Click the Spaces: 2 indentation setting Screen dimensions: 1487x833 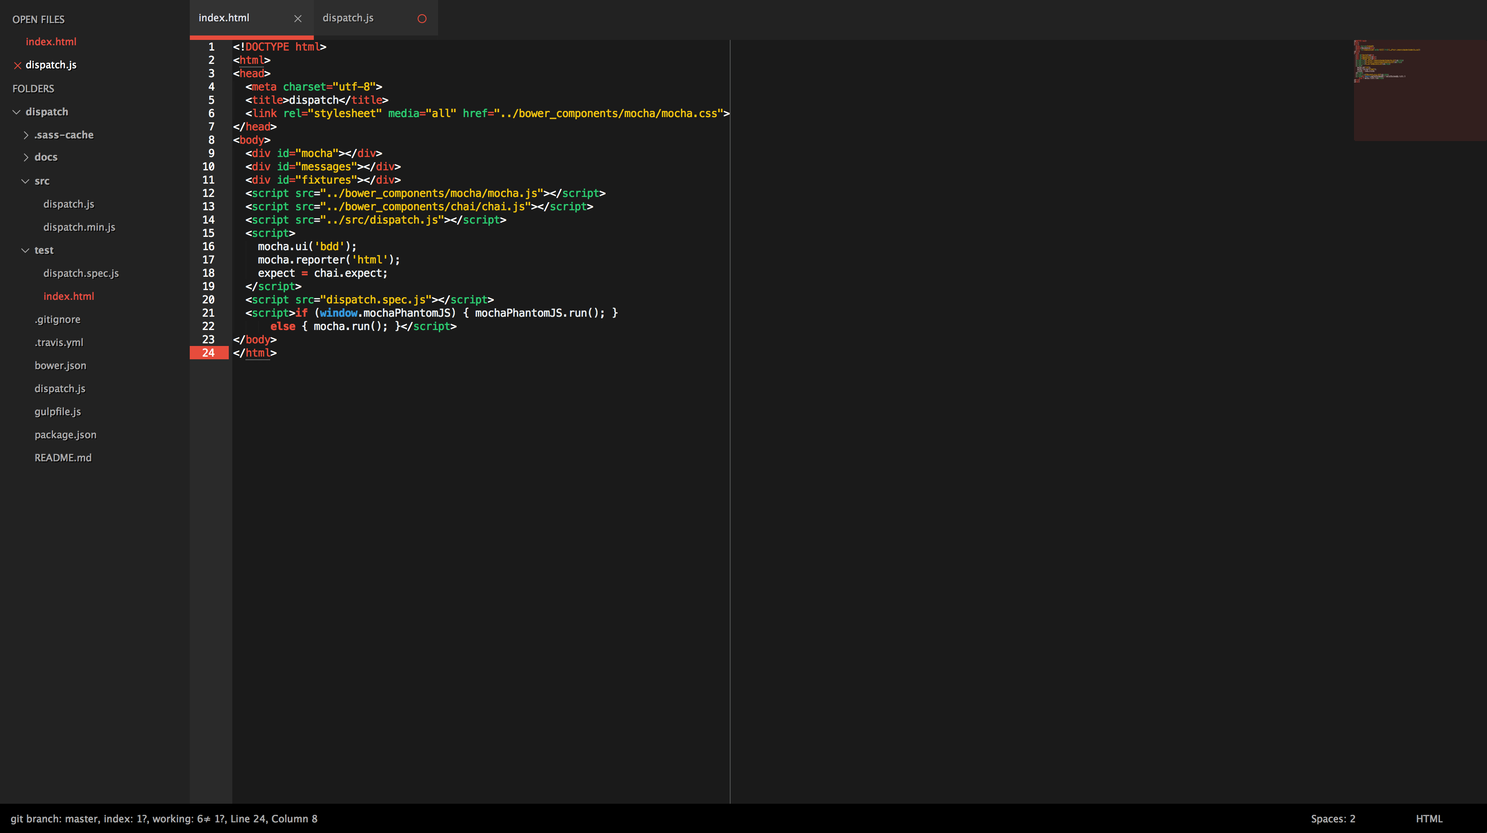[x=1333, y=818]
